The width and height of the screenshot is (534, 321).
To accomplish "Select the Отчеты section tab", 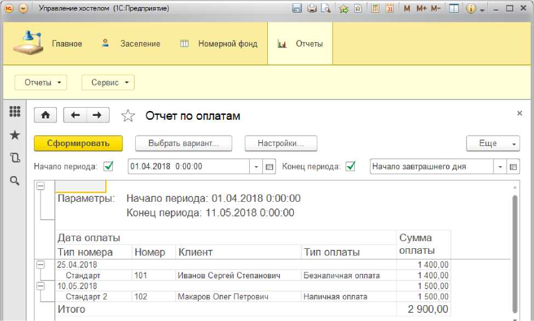I will 300,44.
